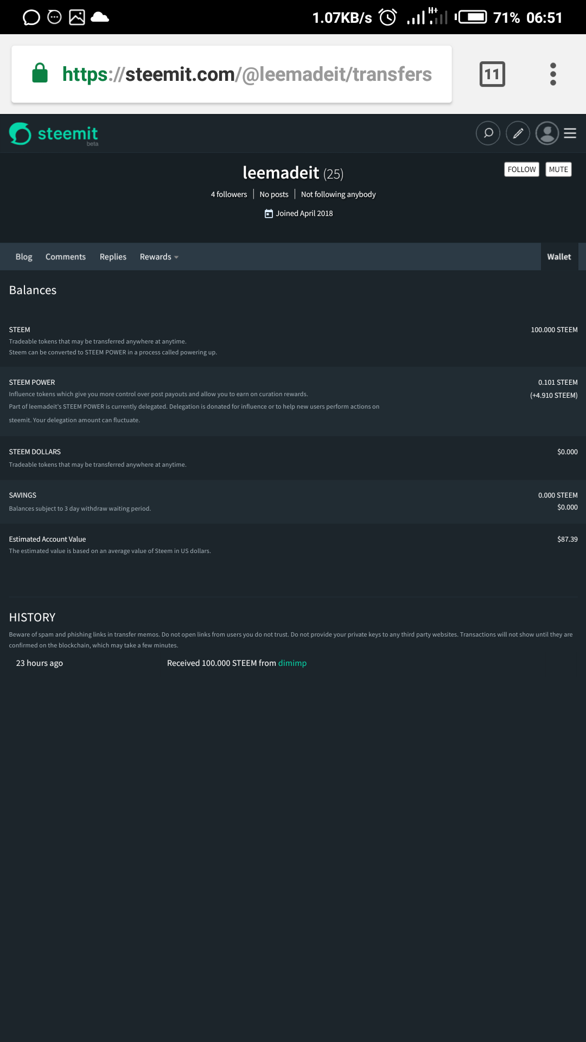Click the Steemit logo icon
586x1042 pixels.
click(x=21, y=134)
